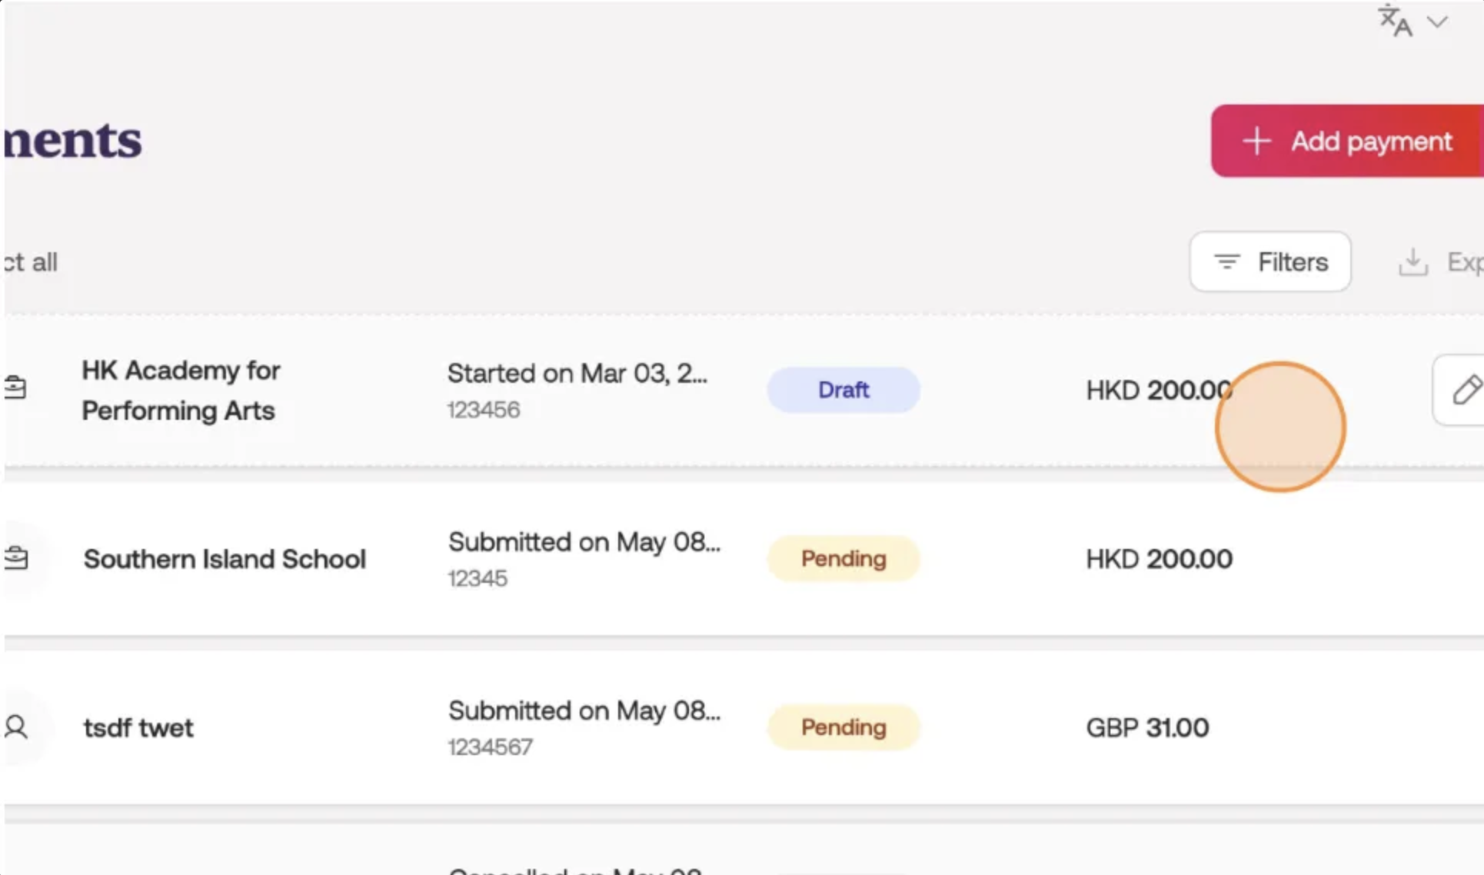The width and height of the screenshot is (1484, 875).
Task: Click briefcase icon beside HK Academy
Action: [x=15, y=388]
